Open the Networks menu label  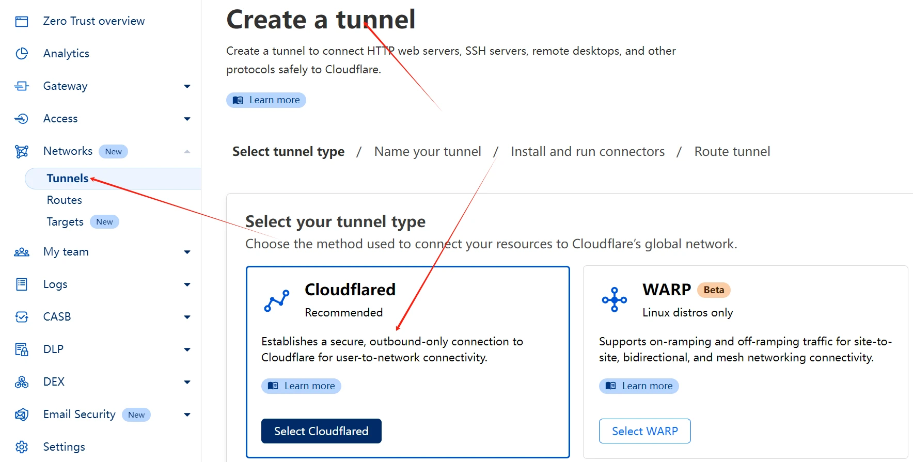click(x=68, y=151)
